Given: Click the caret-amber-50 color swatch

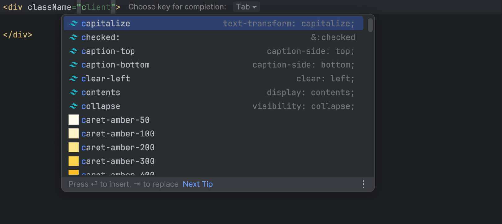Looking at the screenshot, I should point(73,120).
